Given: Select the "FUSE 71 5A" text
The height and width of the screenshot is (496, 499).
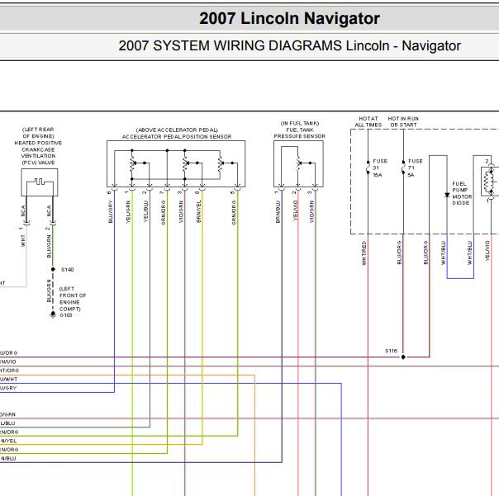Looking at the screenshot, I should point(416,168).
